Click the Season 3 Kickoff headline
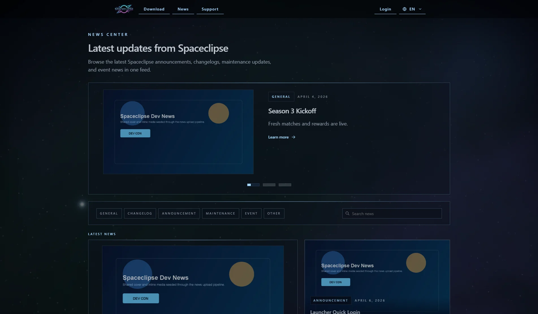Screen dimensions: 538x314 pos(292,111)
